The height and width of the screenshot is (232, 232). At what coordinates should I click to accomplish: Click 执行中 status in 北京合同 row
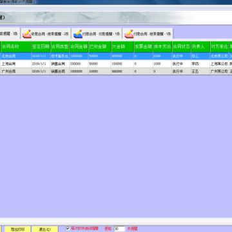181,56
